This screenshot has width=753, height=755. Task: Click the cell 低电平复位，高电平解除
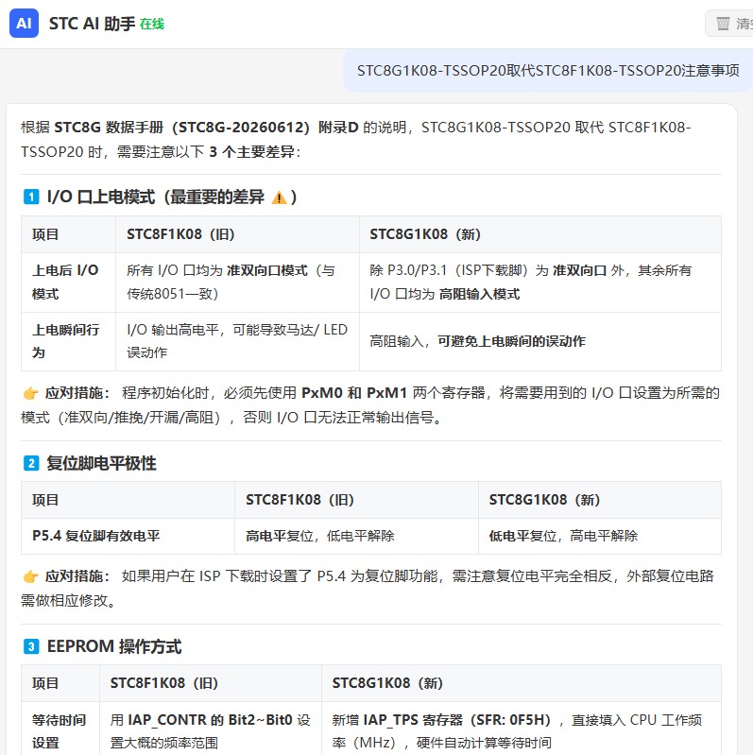[x=600, y=536]
